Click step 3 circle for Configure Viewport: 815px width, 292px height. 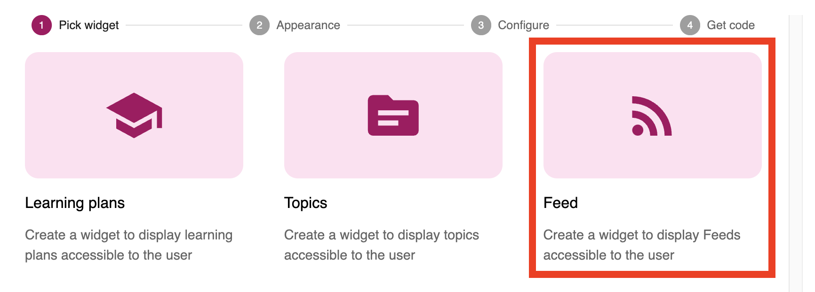click(481, 25)
